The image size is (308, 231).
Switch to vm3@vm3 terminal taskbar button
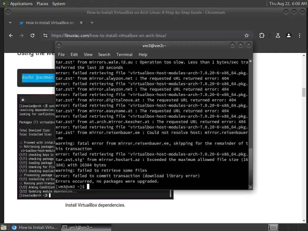coord(86,227)
